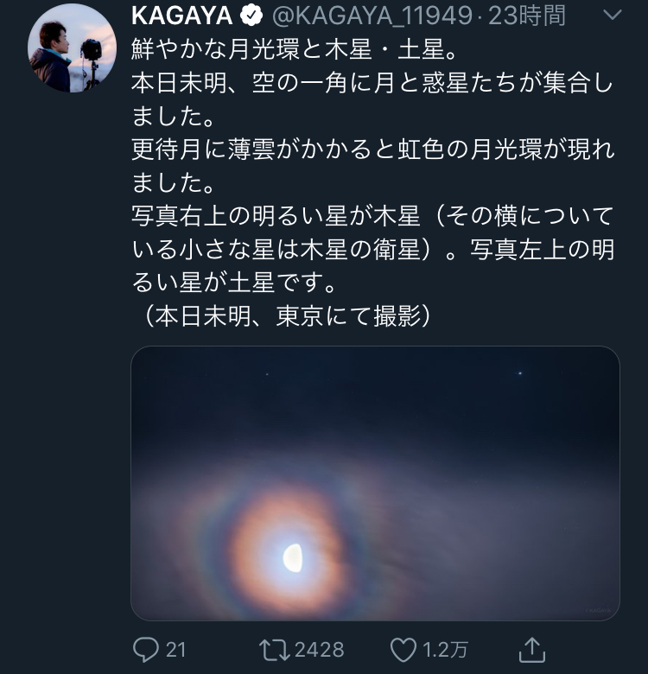Open KAGAYA's profile avatar photo
The image size is (648, 674).
73,49
